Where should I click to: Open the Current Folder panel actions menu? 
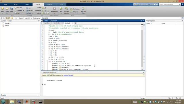(39, 21)
